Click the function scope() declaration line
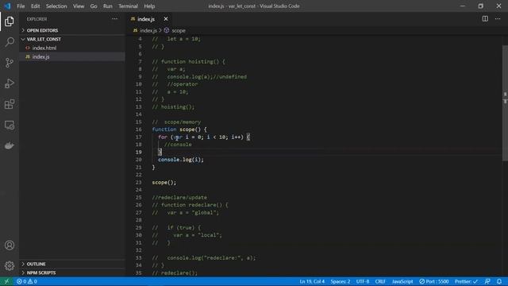Image resolution: width=508 pixels, height=286 pixels. 179,129
